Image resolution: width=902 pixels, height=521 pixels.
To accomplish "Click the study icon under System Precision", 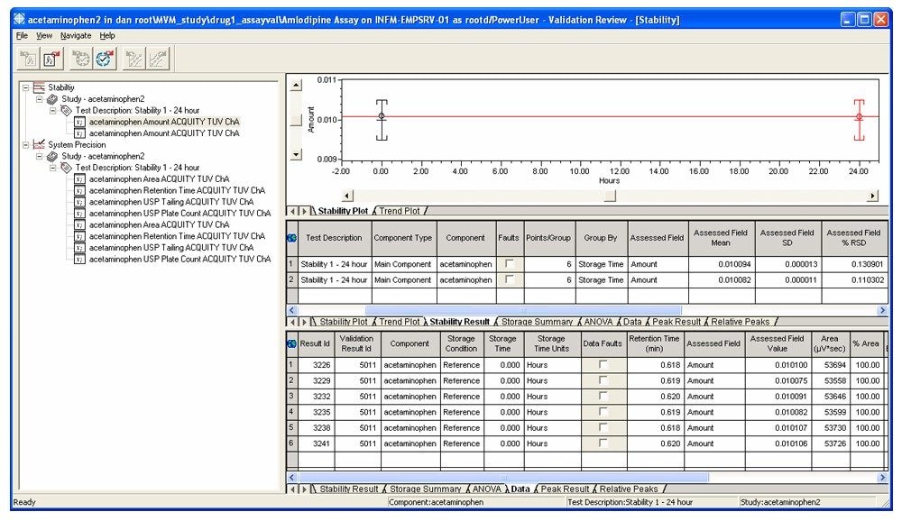I will 52,156.
